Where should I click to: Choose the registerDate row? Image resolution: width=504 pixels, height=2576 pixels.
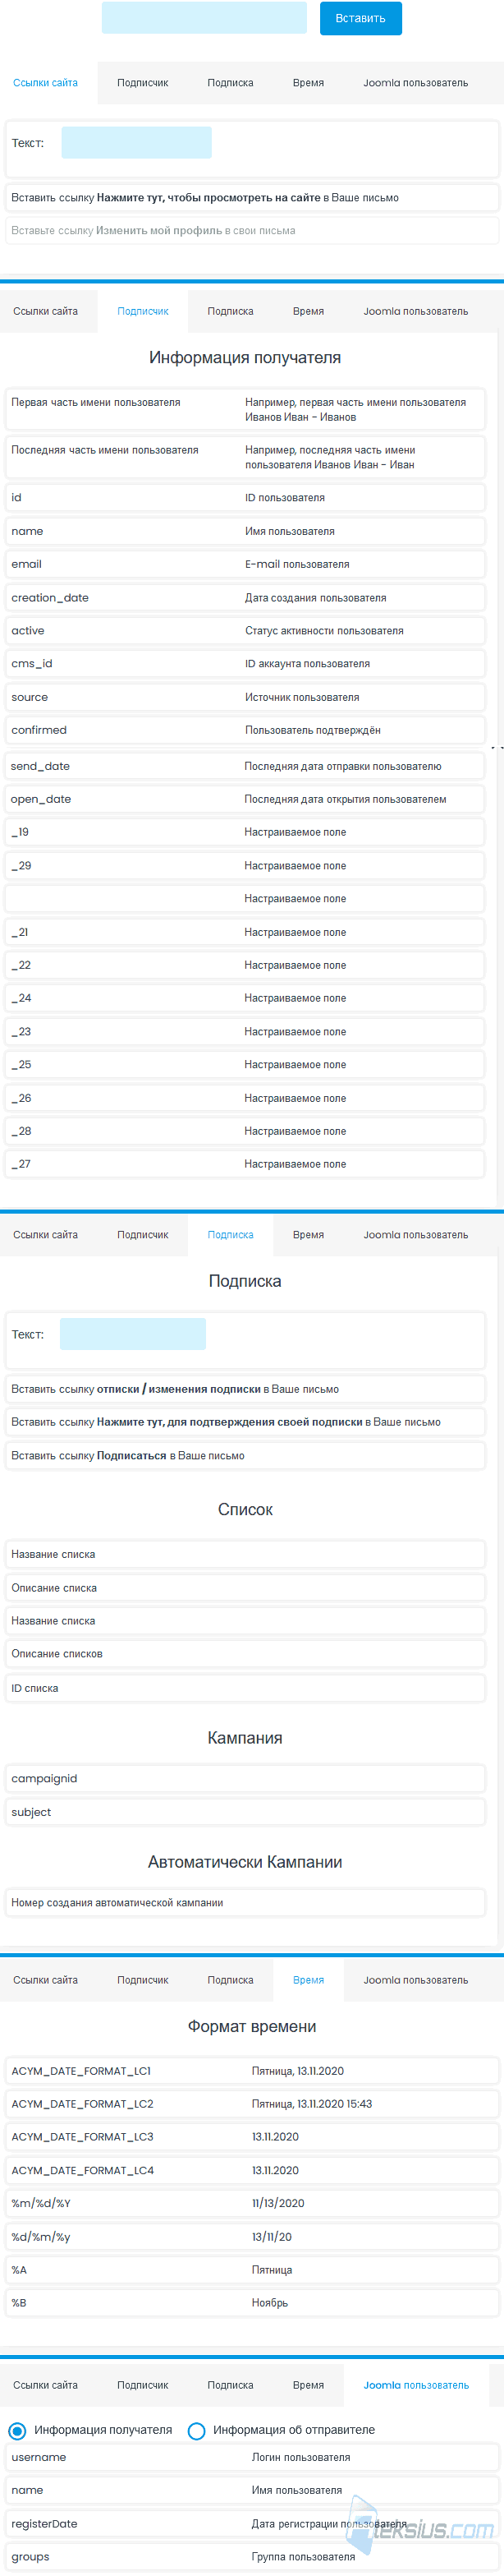tap(251, 2524)
